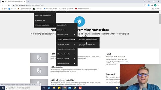Select 1 Basics and Scripts menu entry
This screenshot has width=161, height=90.
coord(67,35)
